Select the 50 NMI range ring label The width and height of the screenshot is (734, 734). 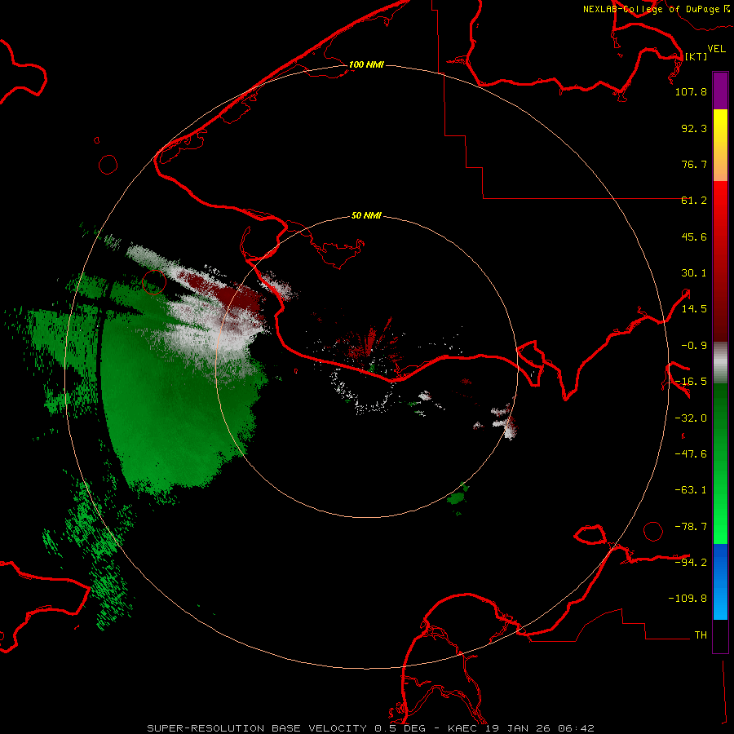[x=366, y=215]
